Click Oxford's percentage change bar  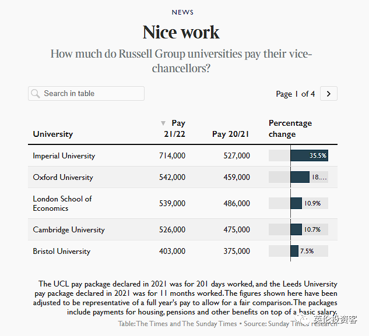coord(300,177)
